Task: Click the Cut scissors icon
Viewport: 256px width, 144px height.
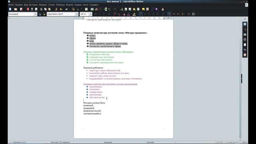Action: coord(41,9)
